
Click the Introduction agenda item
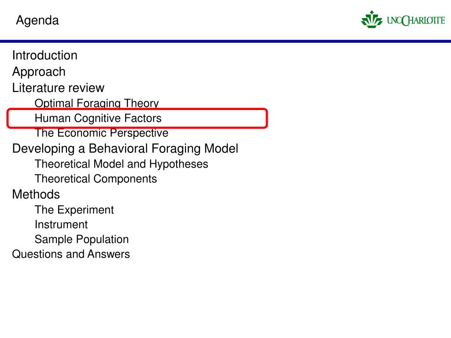tap(45, 55)
